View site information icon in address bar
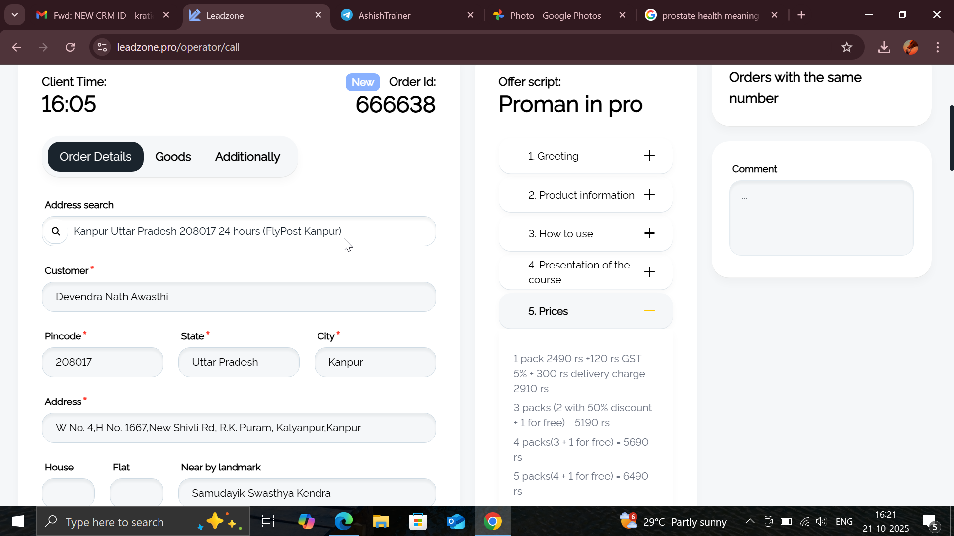Viewport: 954px width, 536px height. (x=102, y=47)
